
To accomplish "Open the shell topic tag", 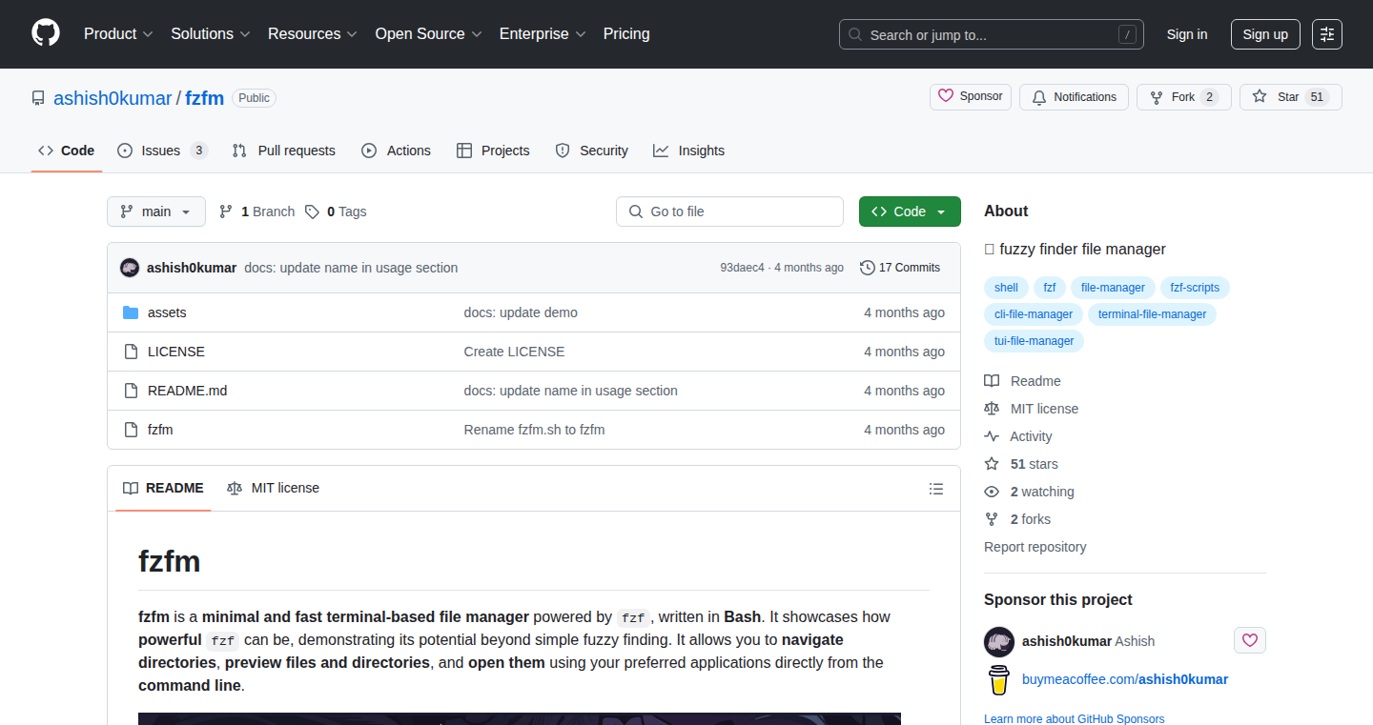I will point(1006,288).
